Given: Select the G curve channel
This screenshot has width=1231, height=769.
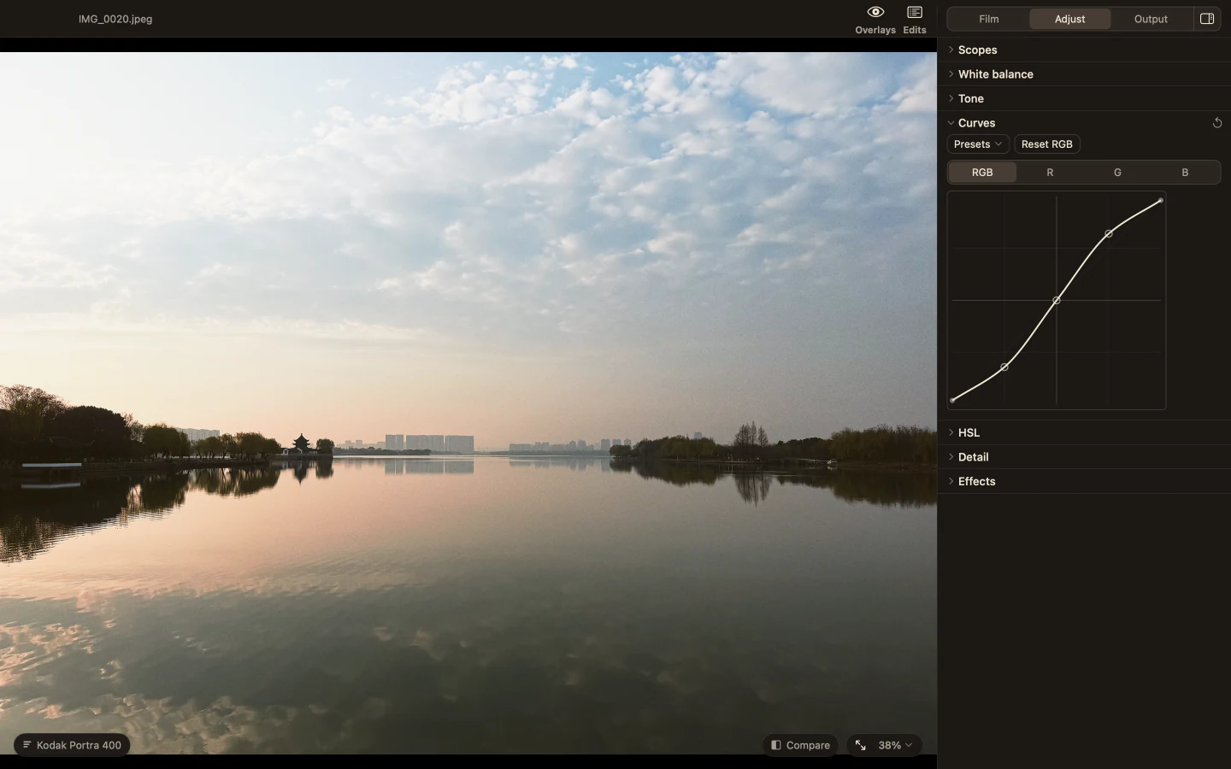Looking at the screenshot, I should 1117,173.
